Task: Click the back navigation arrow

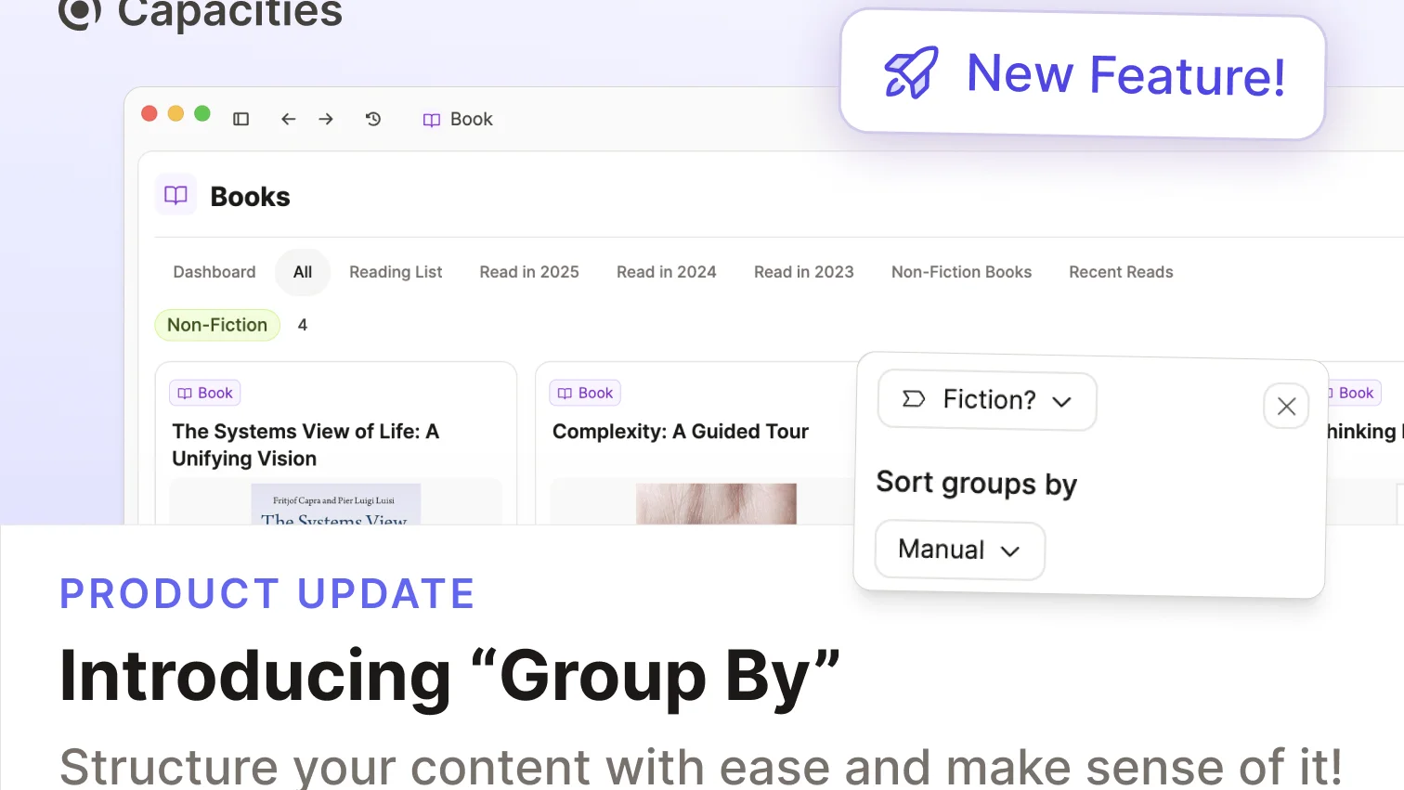Action: [289, 119]
